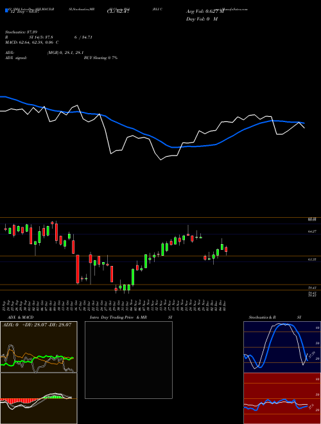This screenshot has width=321, height=424.
Task: Click the MACD: 62.64, 62.58, 0.06 line
Action: click(x=31, y=42)
